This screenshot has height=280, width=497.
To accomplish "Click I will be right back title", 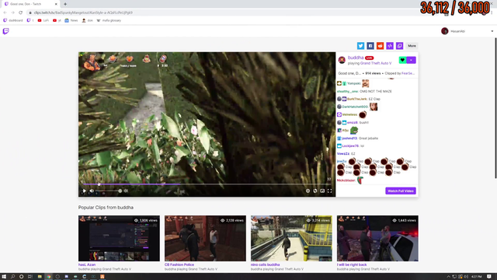I will (352, 264).
